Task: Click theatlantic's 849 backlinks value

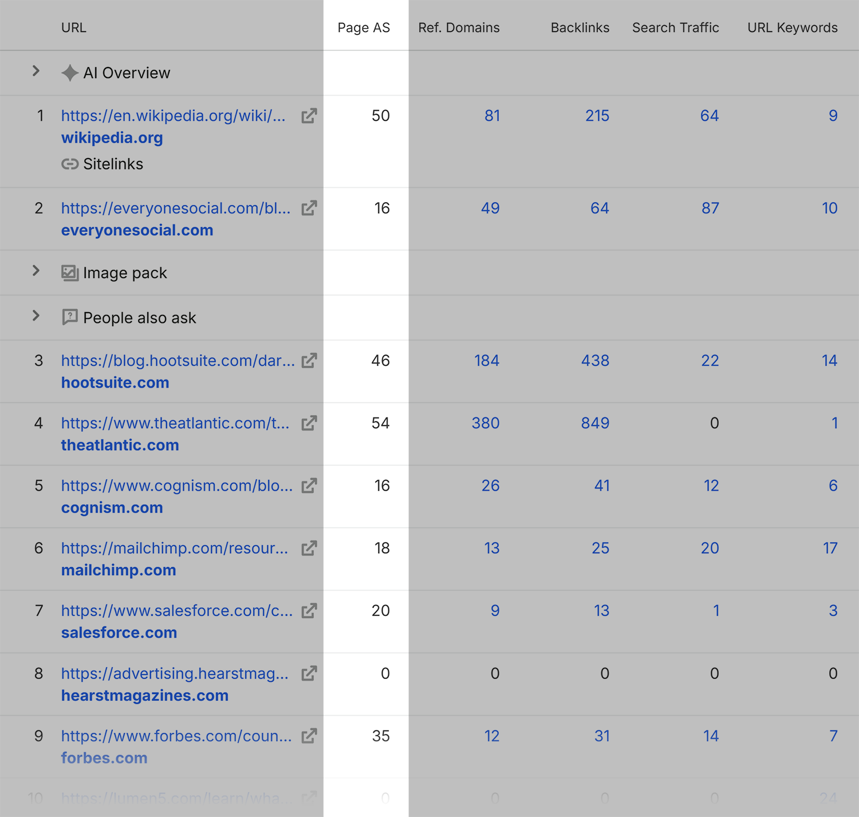Action: (x=595, y=423)
